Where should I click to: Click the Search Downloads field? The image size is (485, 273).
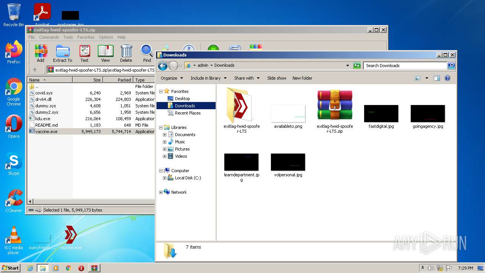coord(405,66)
